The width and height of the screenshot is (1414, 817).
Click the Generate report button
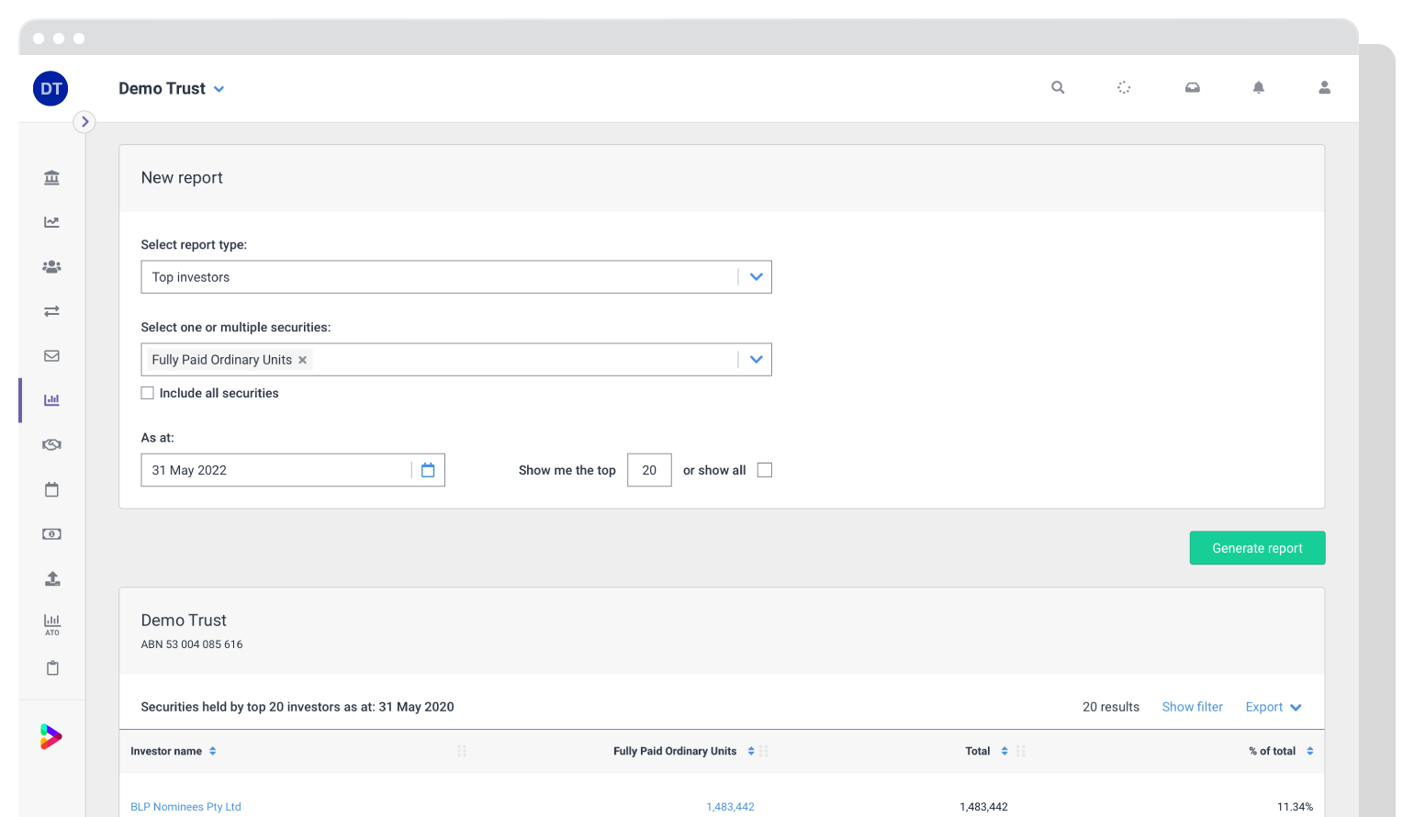click(1257, 548)
